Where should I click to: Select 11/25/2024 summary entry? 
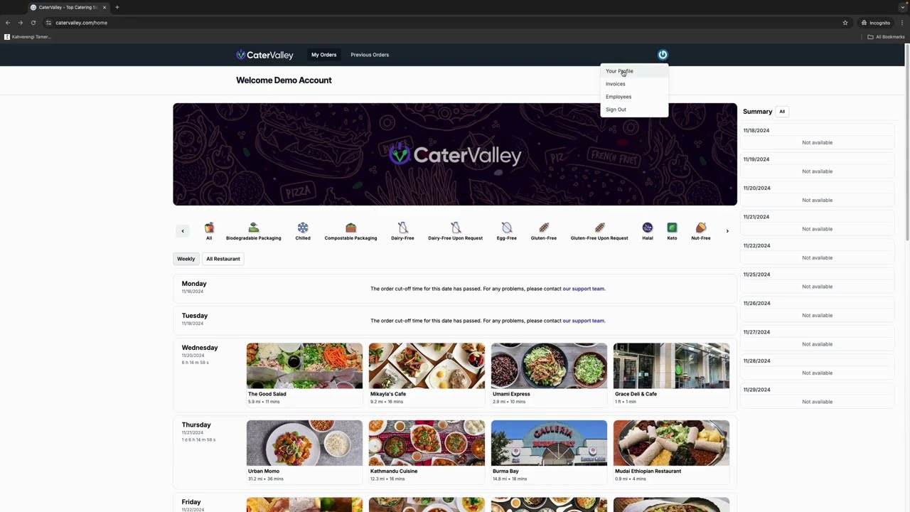pyautogui.click(x=817, y=280)
